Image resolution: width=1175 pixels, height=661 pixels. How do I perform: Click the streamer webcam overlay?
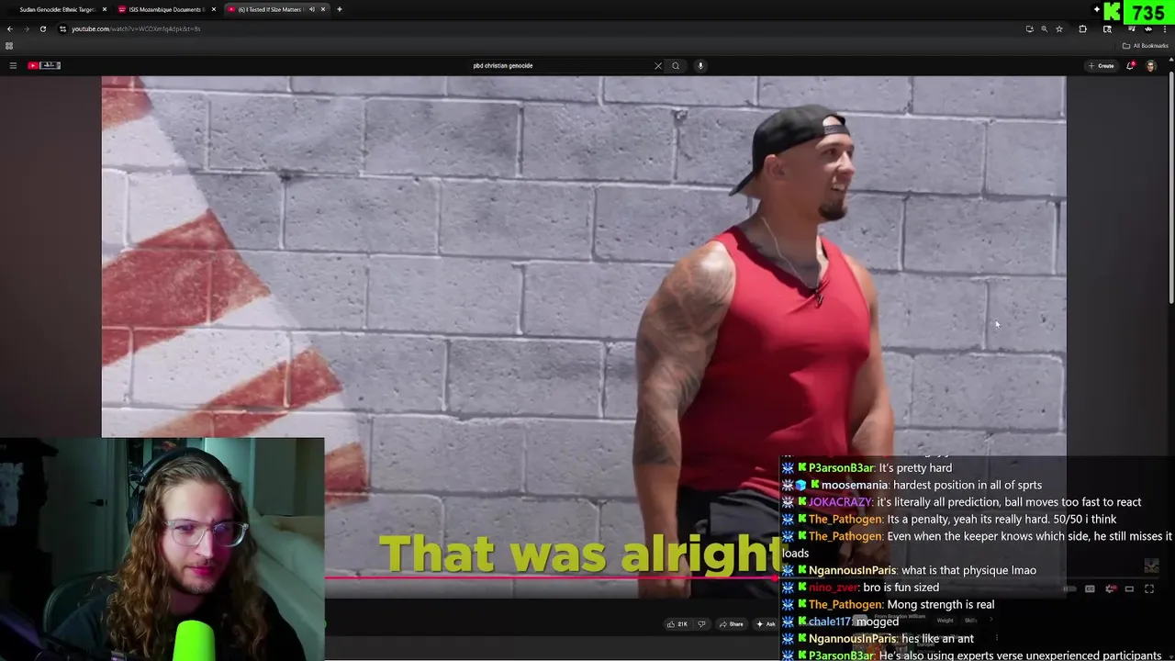point(162,549)
